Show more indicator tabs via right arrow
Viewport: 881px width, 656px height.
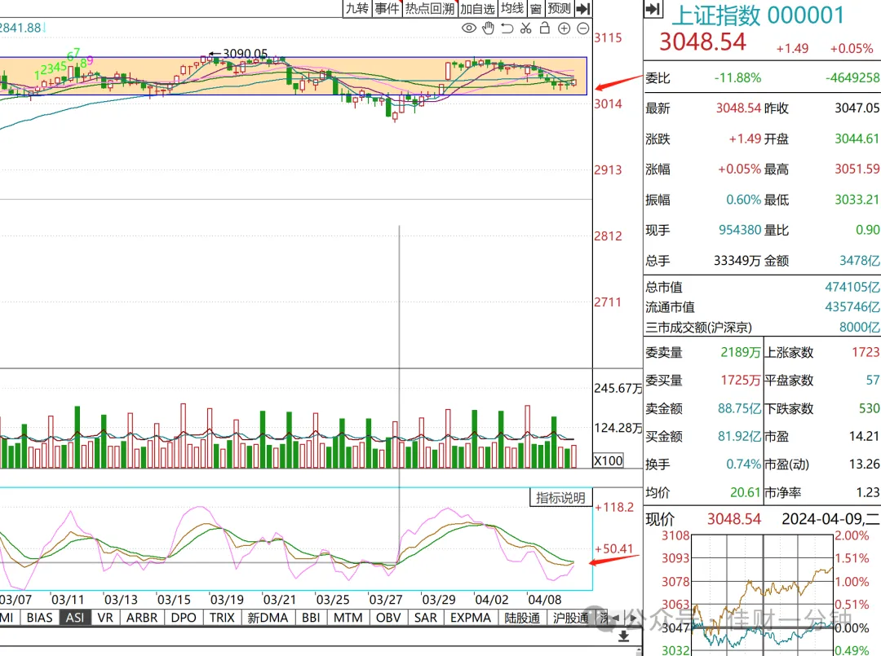[x=633, y=618]
